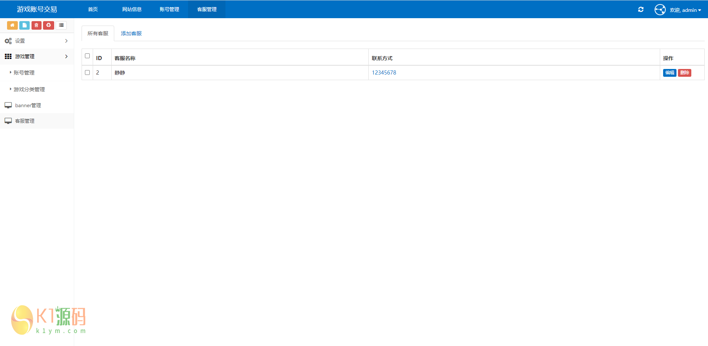This screenshot has width=708, height=346.
Task: Select 客服管理 in the top navigation
Action: click(207, 9)
